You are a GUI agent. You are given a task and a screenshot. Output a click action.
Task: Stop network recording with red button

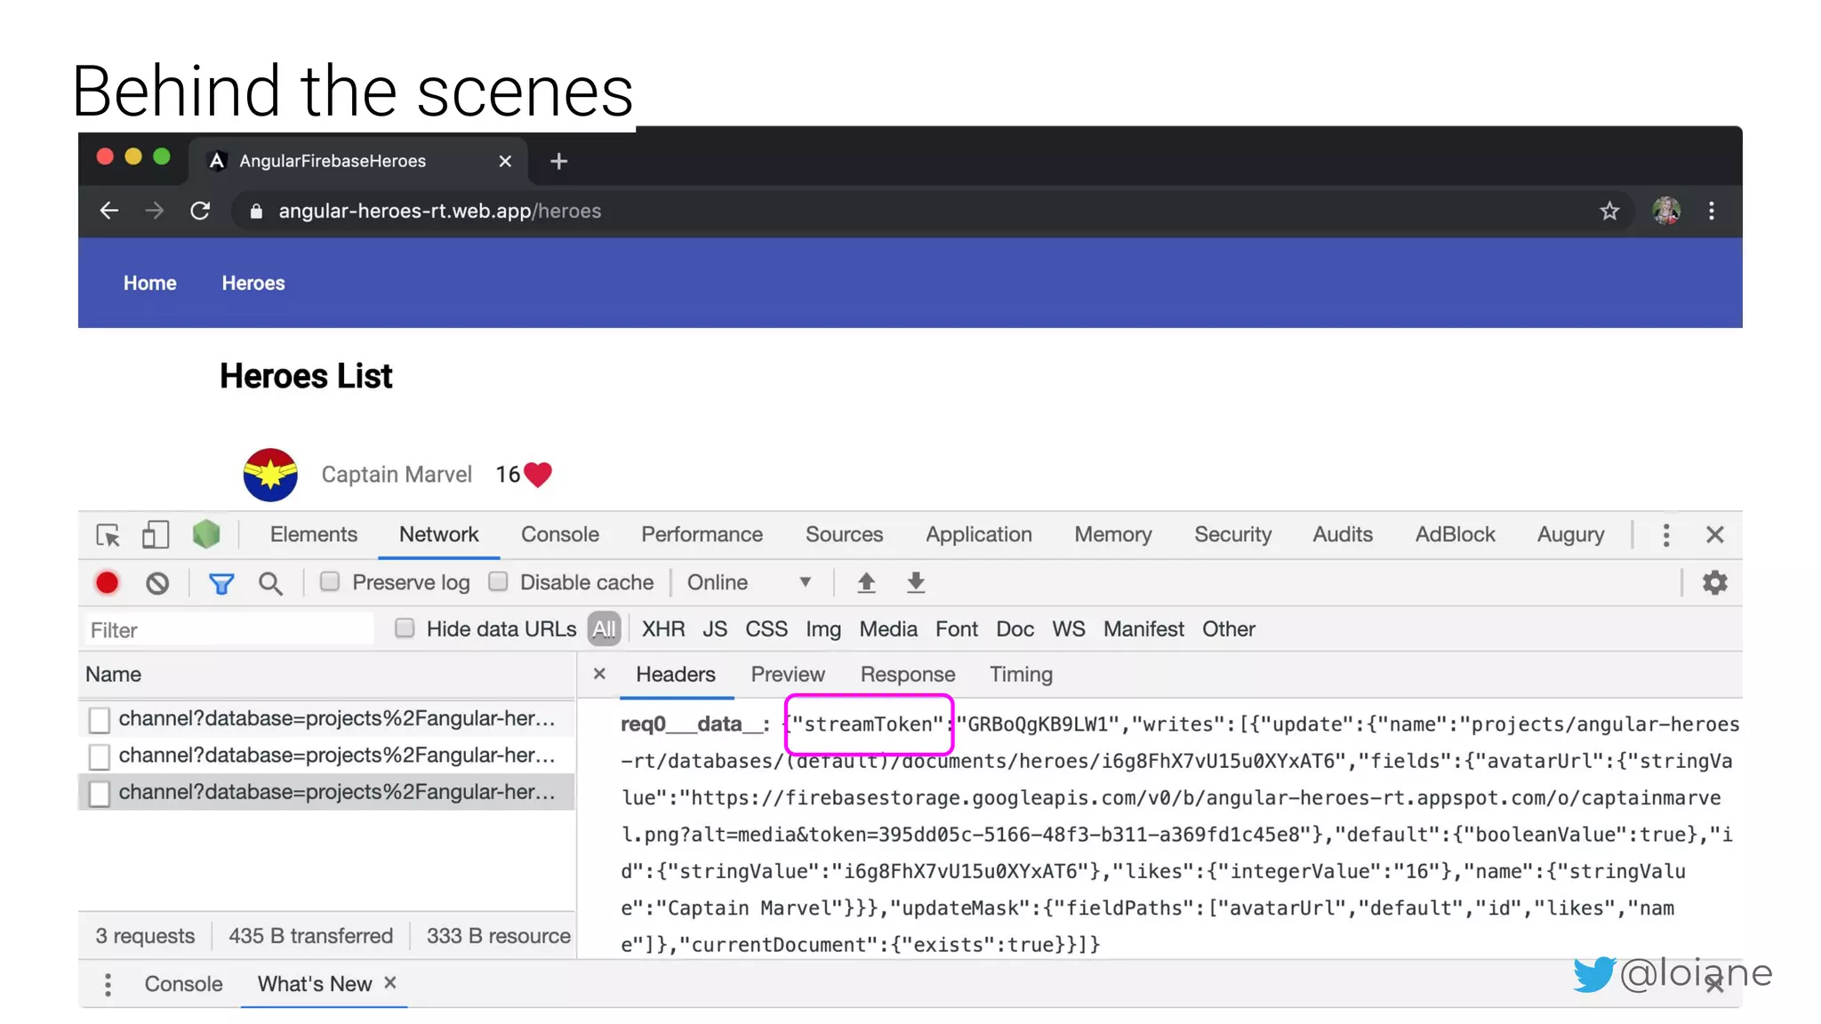point(107,583)
